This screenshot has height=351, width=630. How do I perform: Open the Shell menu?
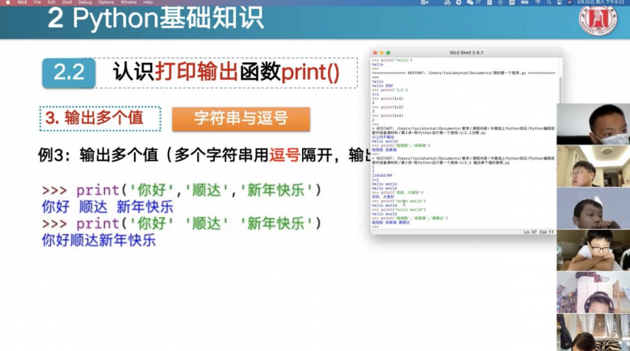pos(67,2)
